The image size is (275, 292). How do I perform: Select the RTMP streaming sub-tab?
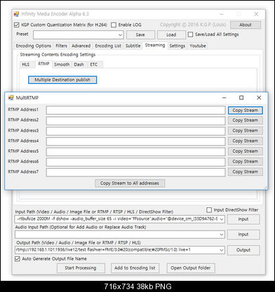tap(43, 64)
